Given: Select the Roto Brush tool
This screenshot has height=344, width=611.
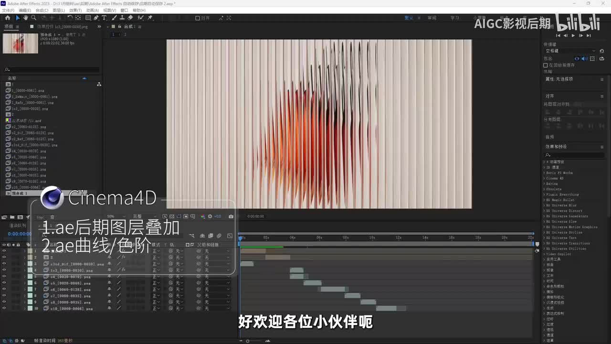Looking at the screenshot, I should click(141, 18).
